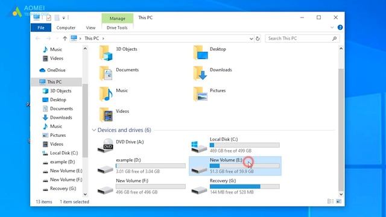Click the Properties quick access toolbar icon
This screenshot has height=217, width=386.
tap(49, 17)
